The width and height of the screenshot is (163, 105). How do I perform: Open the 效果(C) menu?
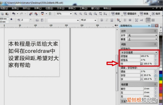click(x=38, y=8)
